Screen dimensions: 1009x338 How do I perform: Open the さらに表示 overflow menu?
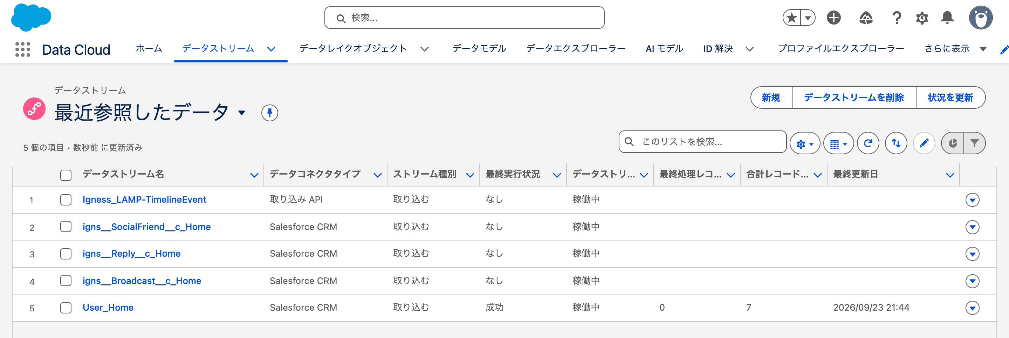(x=955, y=49)
